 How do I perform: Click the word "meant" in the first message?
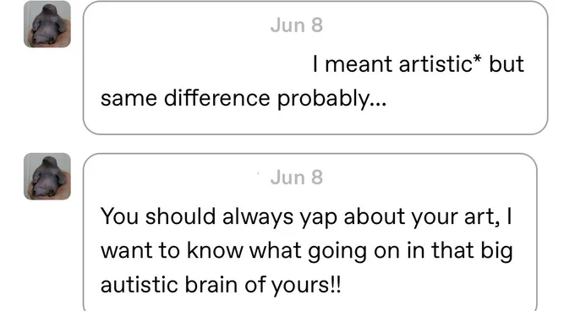(359, 64)
